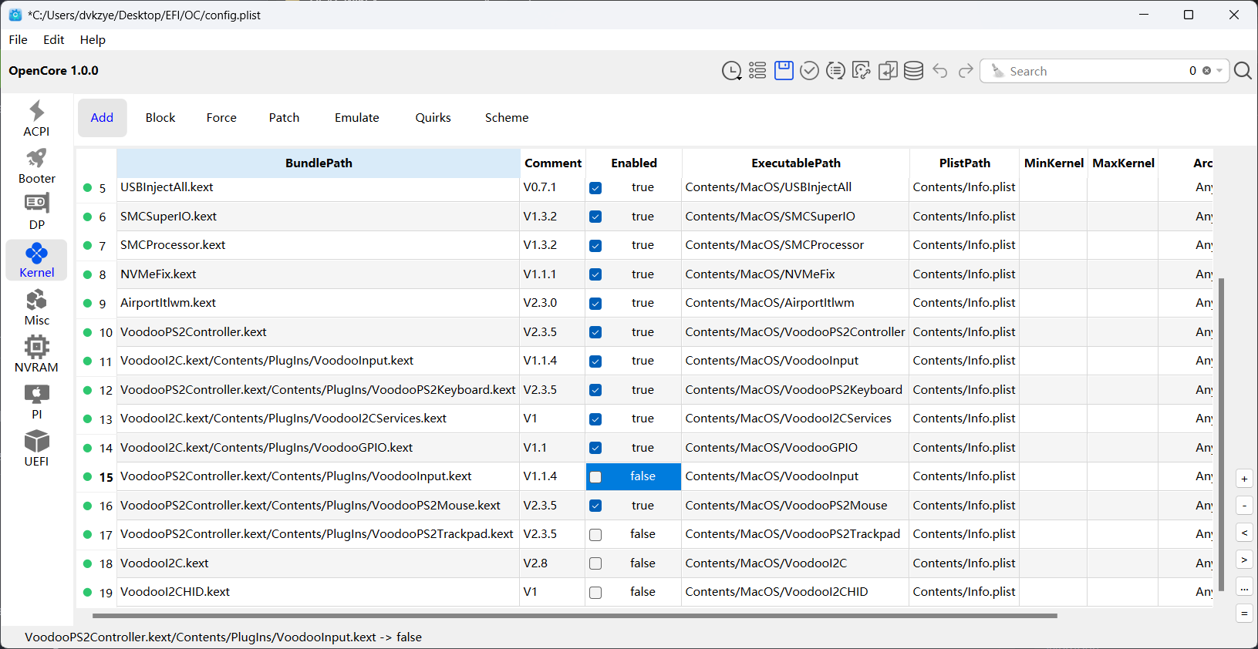Switch to the Force tab

[x=221, y=117]
